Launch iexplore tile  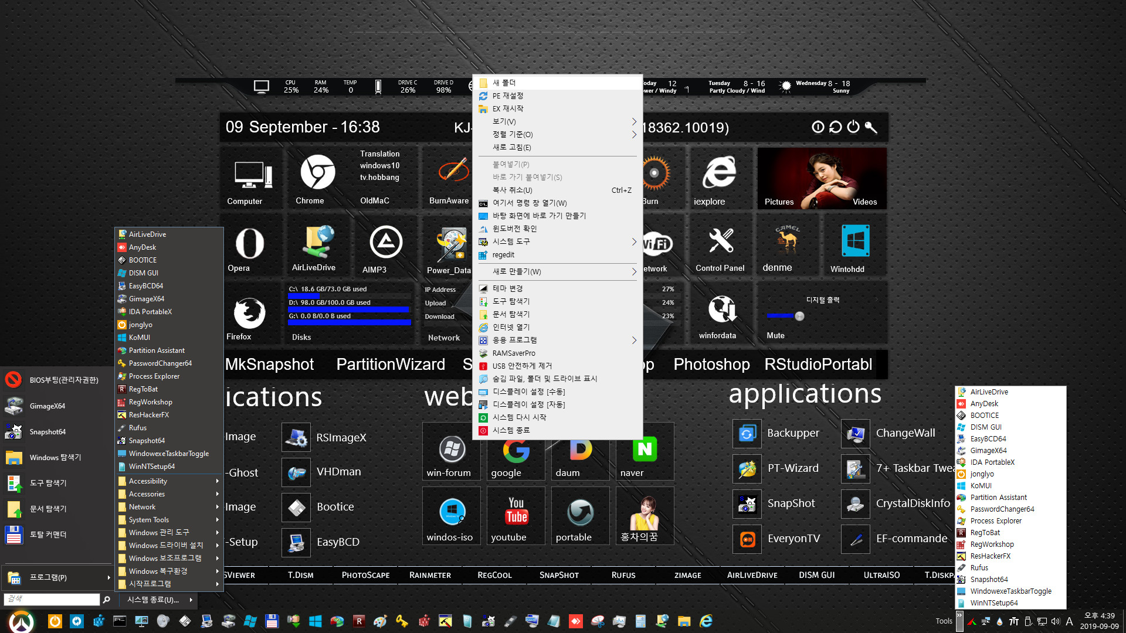[x=720, y=172]
